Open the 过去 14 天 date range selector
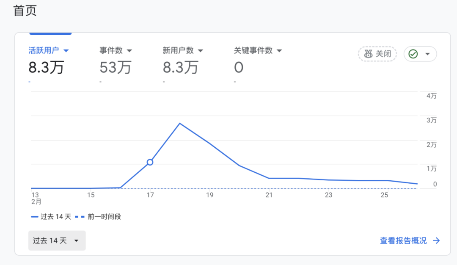Image resolution: width=457 pixels, height=265 pixels. 57,240
